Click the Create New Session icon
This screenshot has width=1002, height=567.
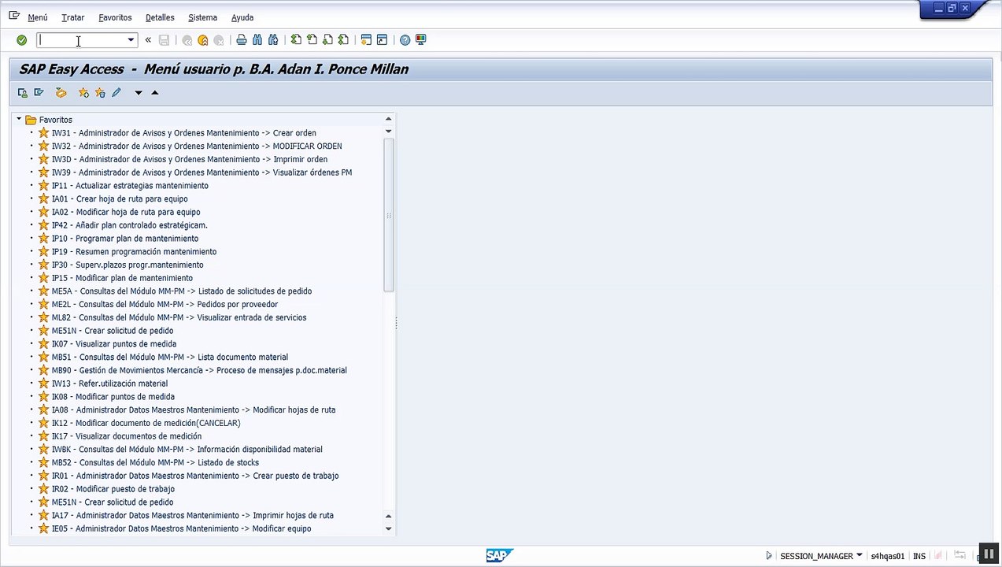pyautogui.click(x=366, y=40)
